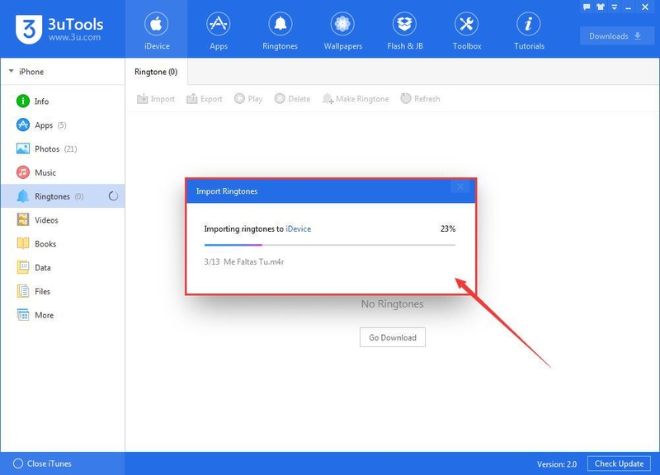This screenshot has width=660, height=475.
Task: Select More in the sidebar
Action: click(63, 315)
